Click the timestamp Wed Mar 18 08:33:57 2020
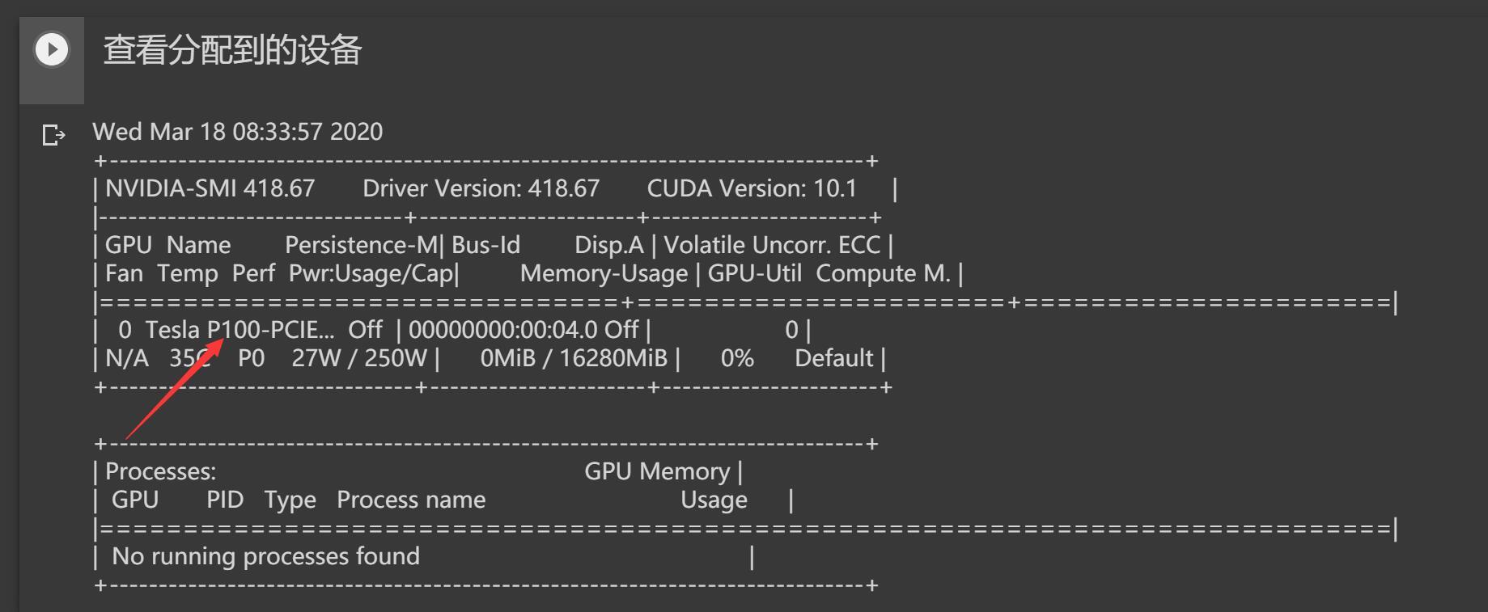This screenshot has height=612, width=1488. tap(238, 132)
